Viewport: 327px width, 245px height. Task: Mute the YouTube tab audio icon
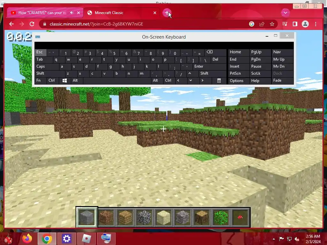tap(72, 13)
